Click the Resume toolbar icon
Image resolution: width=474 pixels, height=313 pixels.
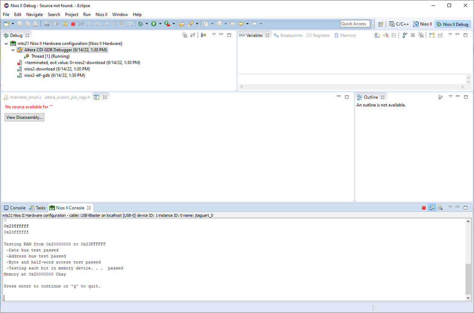coord(57,24)
